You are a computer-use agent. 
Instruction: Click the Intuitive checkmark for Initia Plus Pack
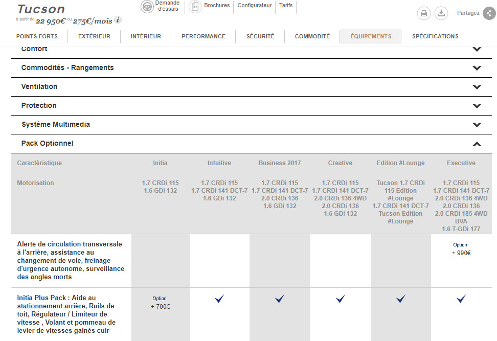click(219, 299)
